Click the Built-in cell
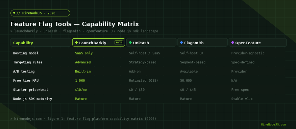The width and height of the screenshot is (296, 129). click(83, 71)
